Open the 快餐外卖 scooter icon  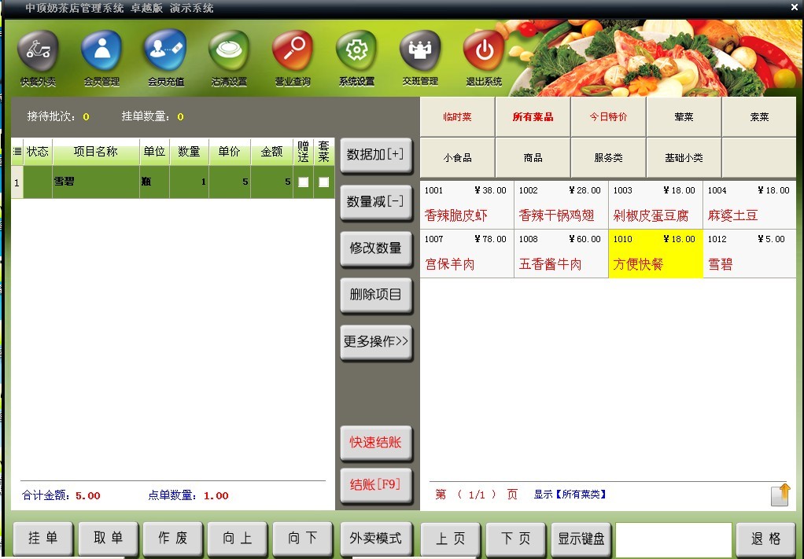tap(38, 51)
